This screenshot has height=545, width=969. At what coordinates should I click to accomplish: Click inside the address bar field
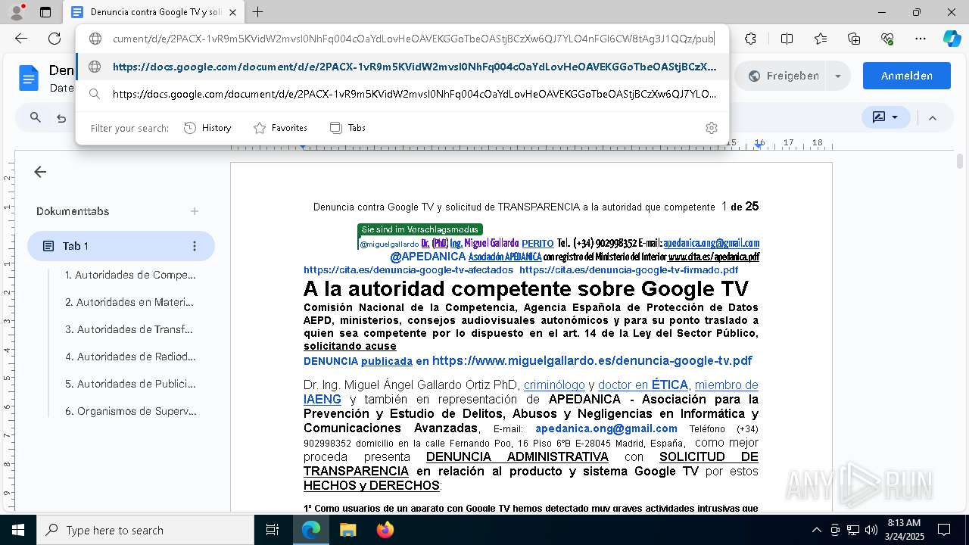pyautogui.click(x=413, y=39)
